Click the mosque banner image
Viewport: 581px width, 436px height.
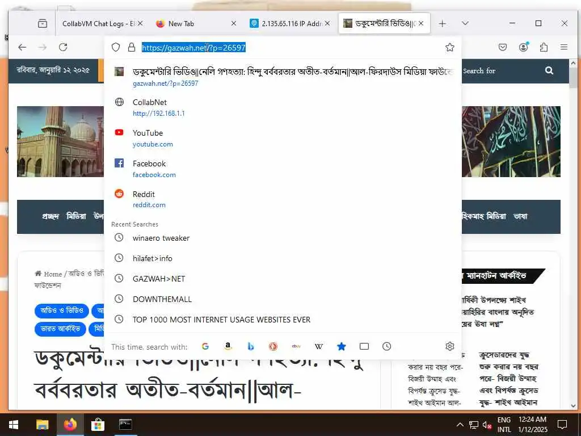60,141
